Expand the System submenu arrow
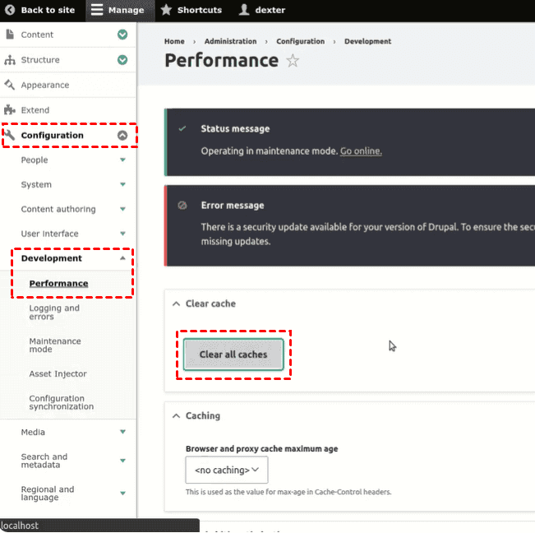The image size is (535, 533). [x=122, y=184]
